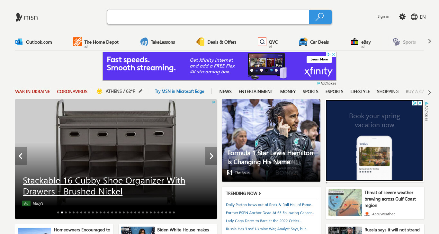Close the Vrbo vacation ad

(x=420, y=103)
